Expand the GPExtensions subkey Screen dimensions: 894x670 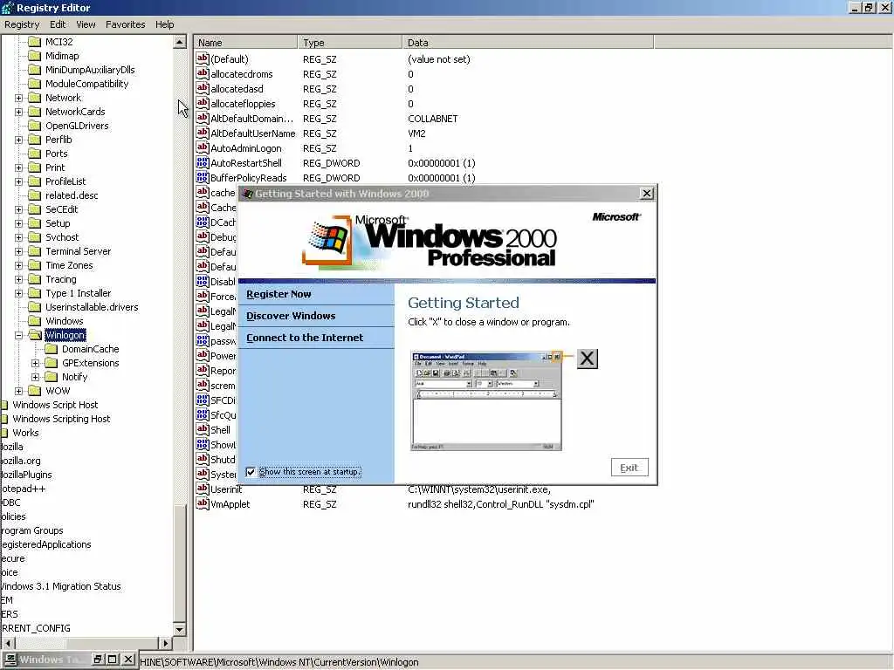35,363
